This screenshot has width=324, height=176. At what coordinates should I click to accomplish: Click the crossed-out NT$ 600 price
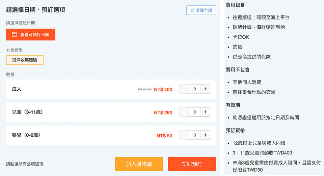click(x=145, y=89)
